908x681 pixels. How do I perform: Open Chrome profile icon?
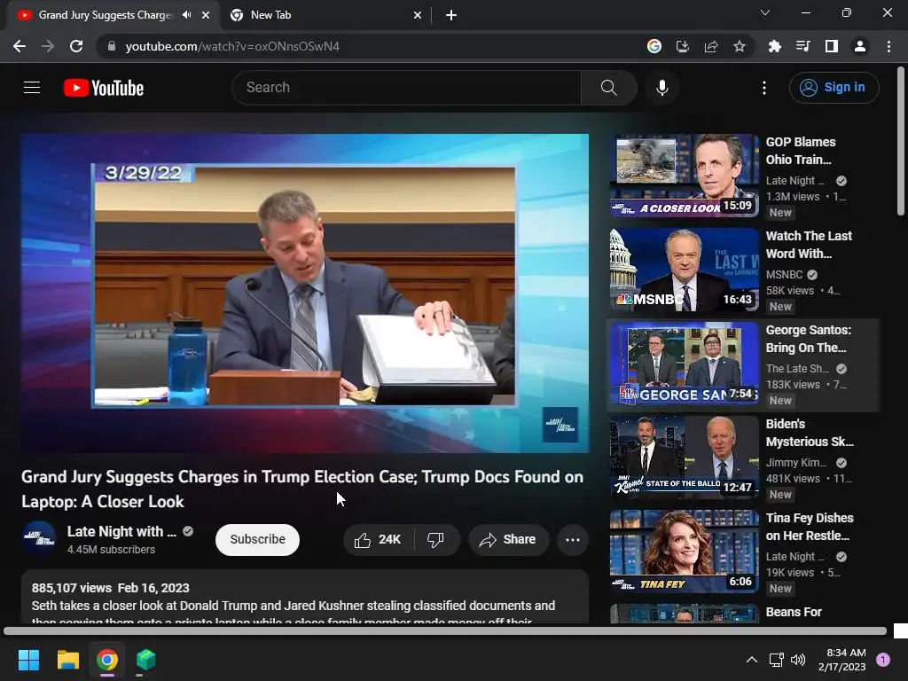(860, 46)
